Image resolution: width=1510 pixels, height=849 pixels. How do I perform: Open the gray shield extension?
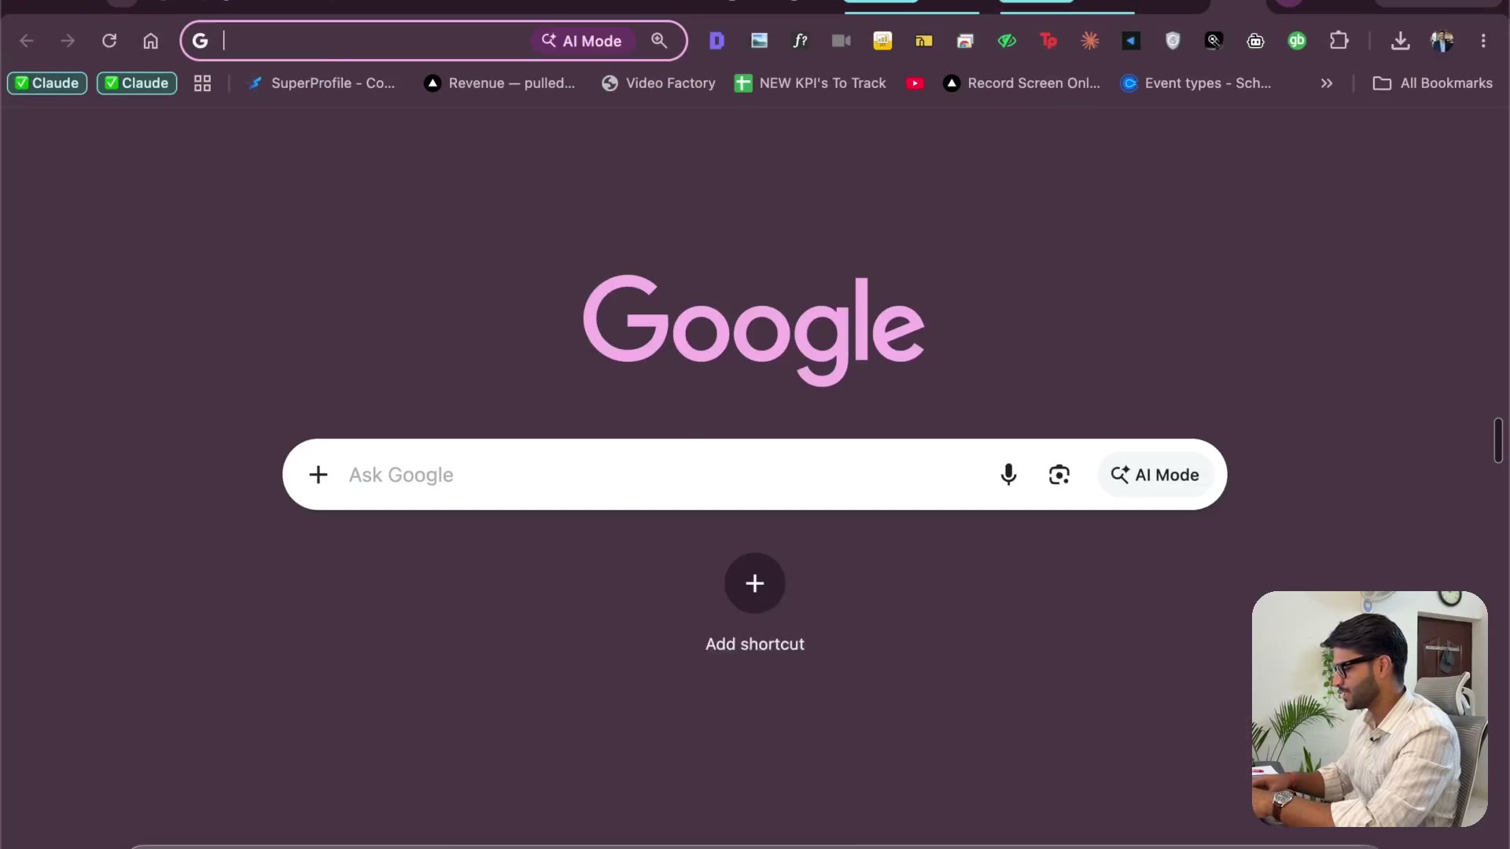click(1173, 41)
